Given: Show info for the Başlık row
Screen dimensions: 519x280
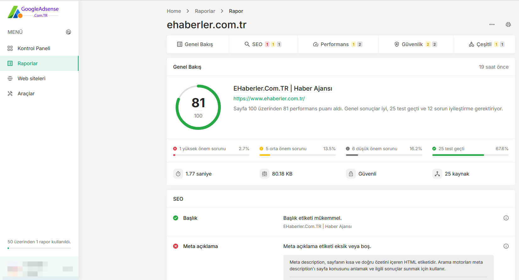Looking at the screenshot, I should [x=506, y=218].
